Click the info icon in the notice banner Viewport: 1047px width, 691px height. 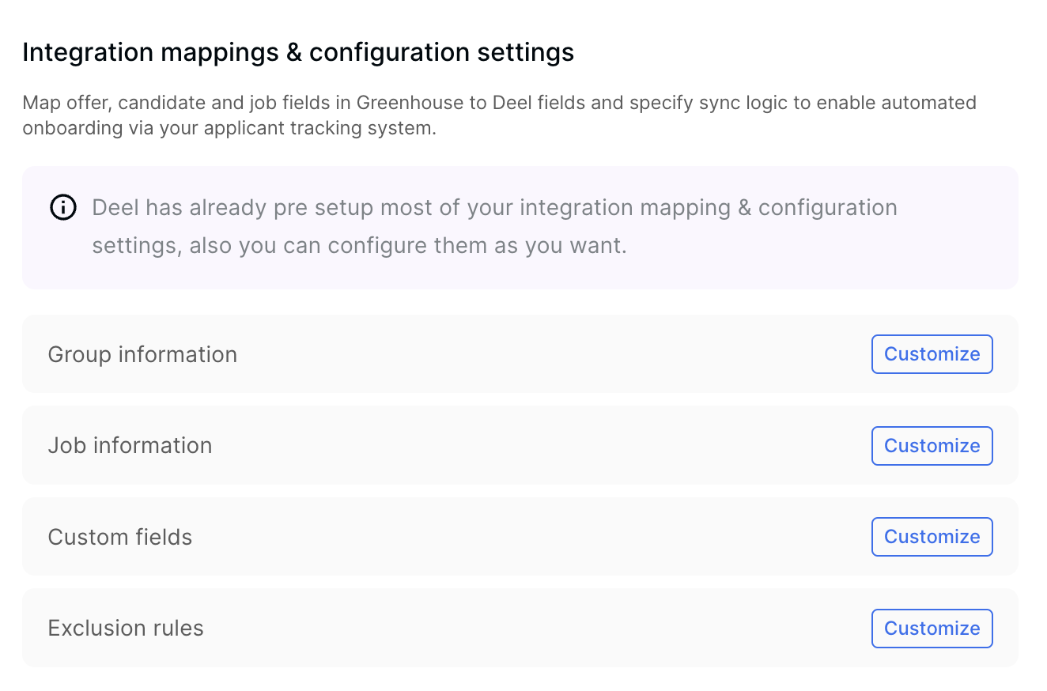(x=63, y=208)
